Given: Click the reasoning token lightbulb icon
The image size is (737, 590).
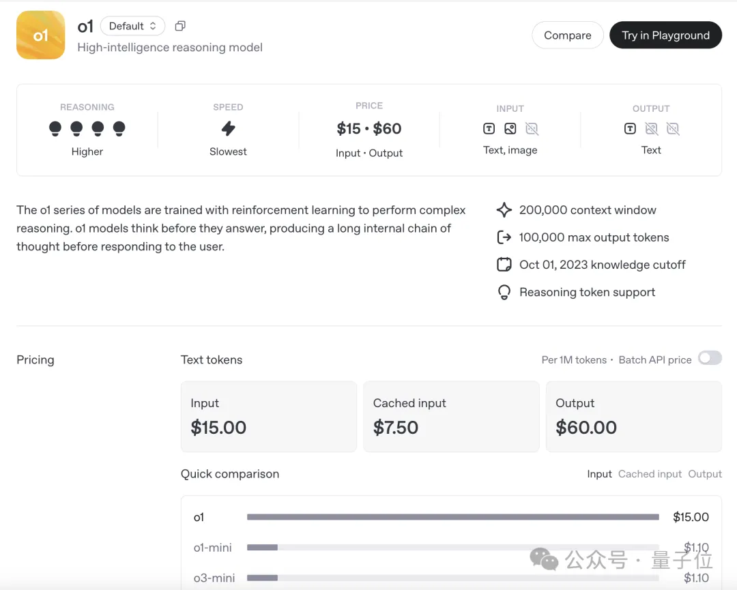Looking at the screenshot, I should coord(504,293).
